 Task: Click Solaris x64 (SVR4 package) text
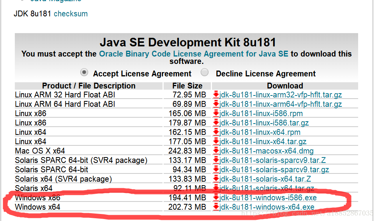(64, 179)
